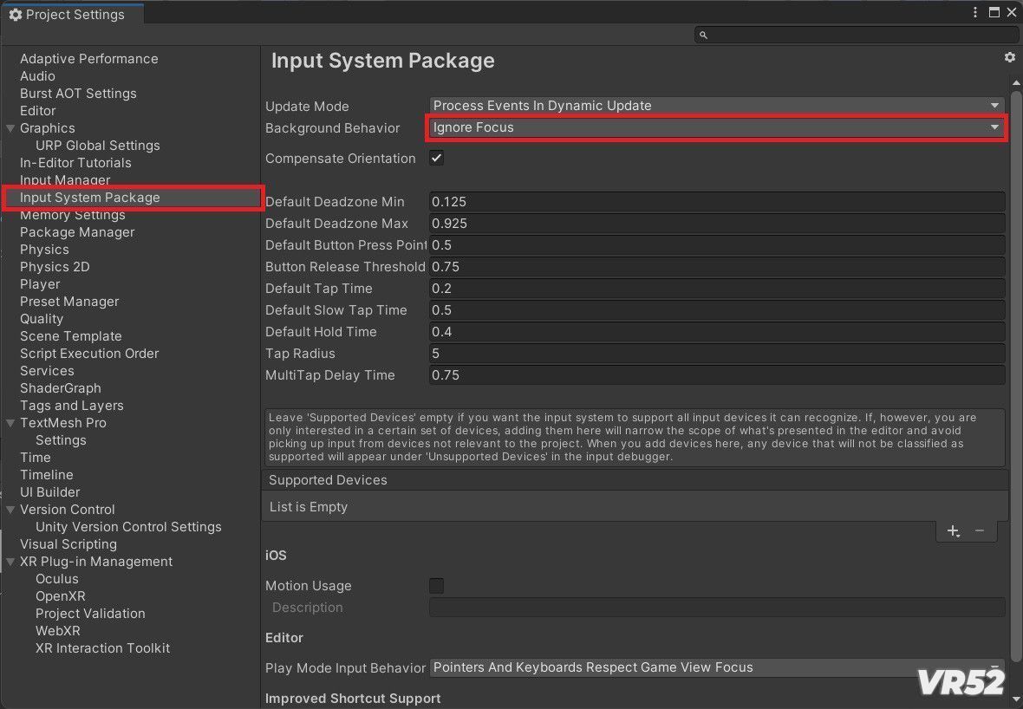Edit the Default Tap Time value

point(716,289)
